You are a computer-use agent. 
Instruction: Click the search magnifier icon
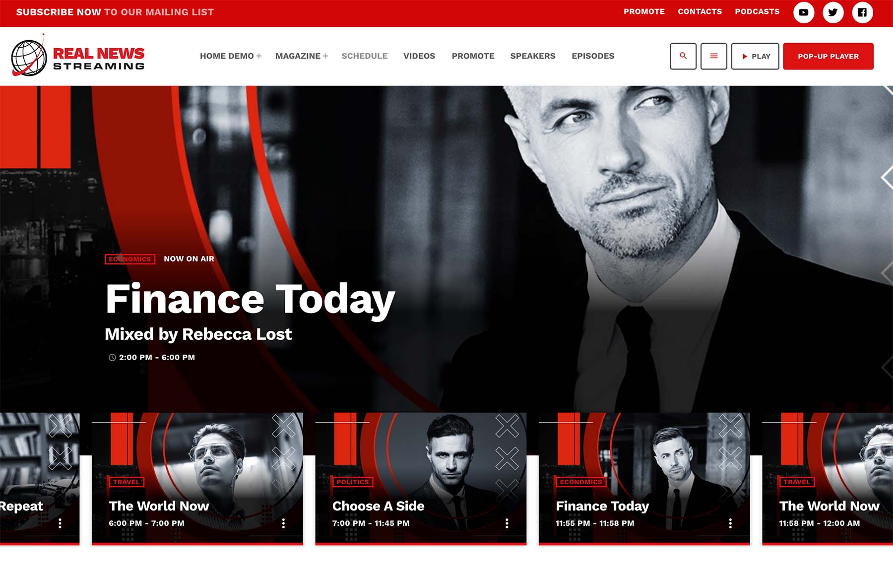pos(683,56)
